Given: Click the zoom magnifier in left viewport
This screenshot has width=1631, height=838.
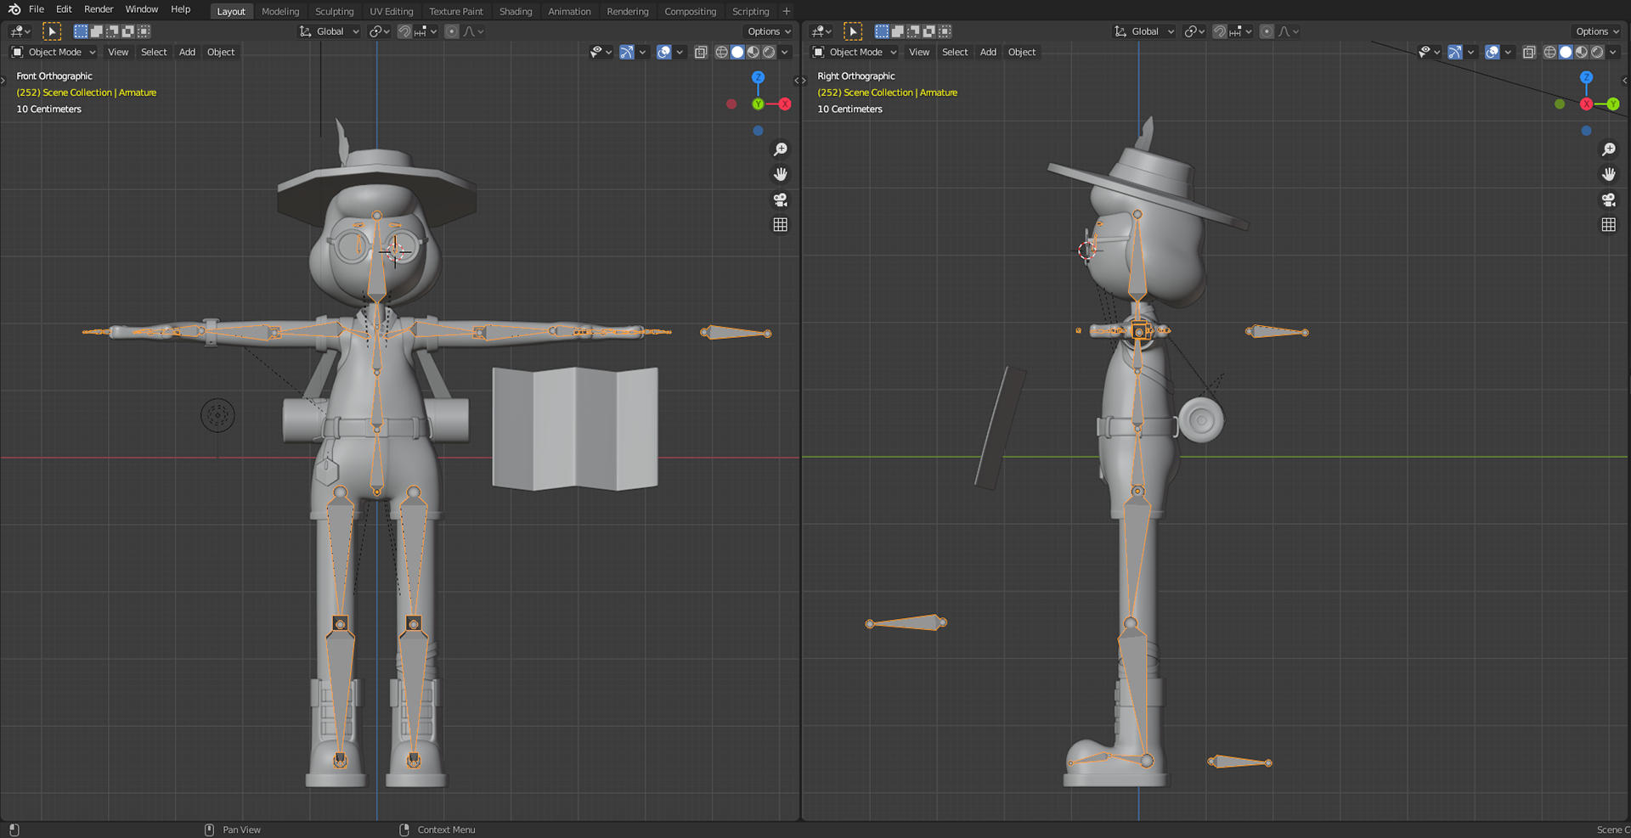Looking at the screenshot, I should [780, 149].
